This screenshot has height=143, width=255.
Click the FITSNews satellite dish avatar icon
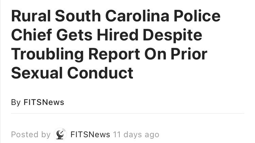(60, 134)
